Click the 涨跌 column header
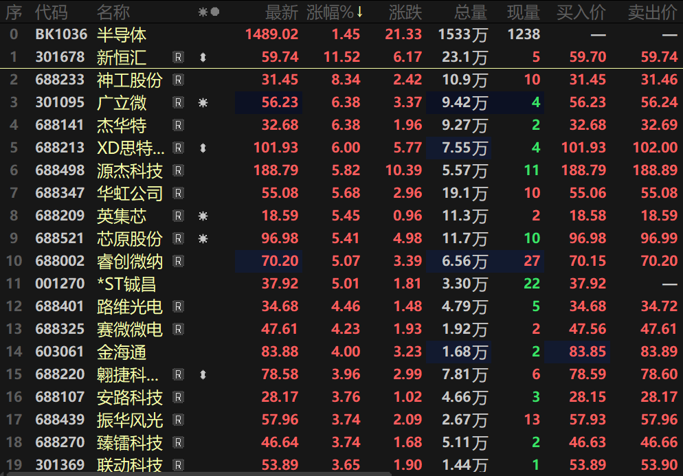 [x=405, y=12]
